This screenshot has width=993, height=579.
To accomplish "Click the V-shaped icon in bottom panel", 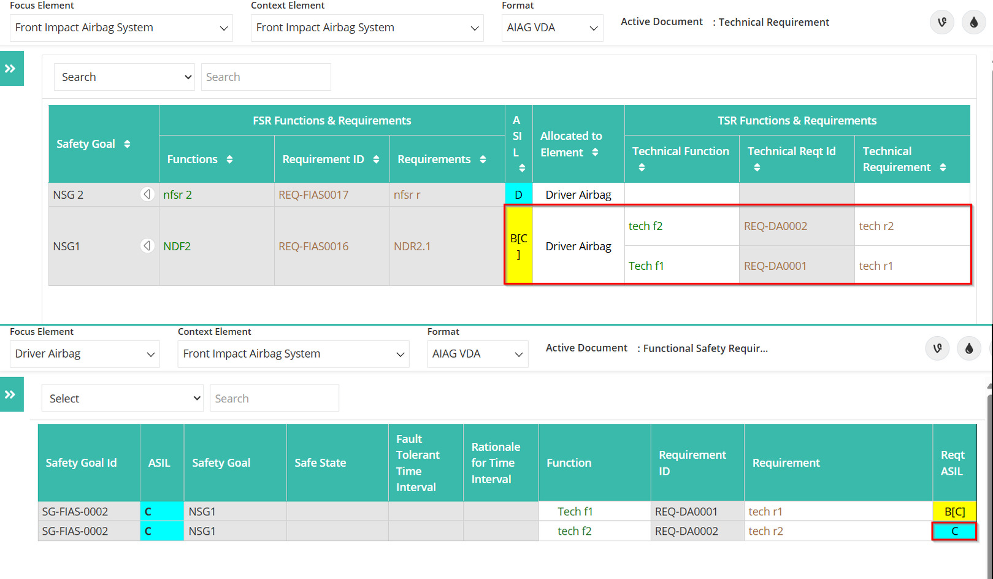I will click(937, 348).
